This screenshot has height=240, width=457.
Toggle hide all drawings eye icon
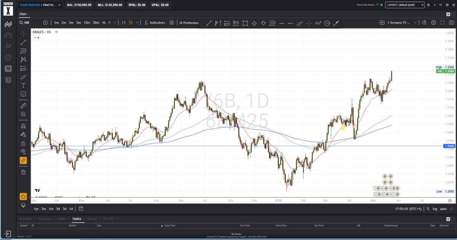pos(23,152)
